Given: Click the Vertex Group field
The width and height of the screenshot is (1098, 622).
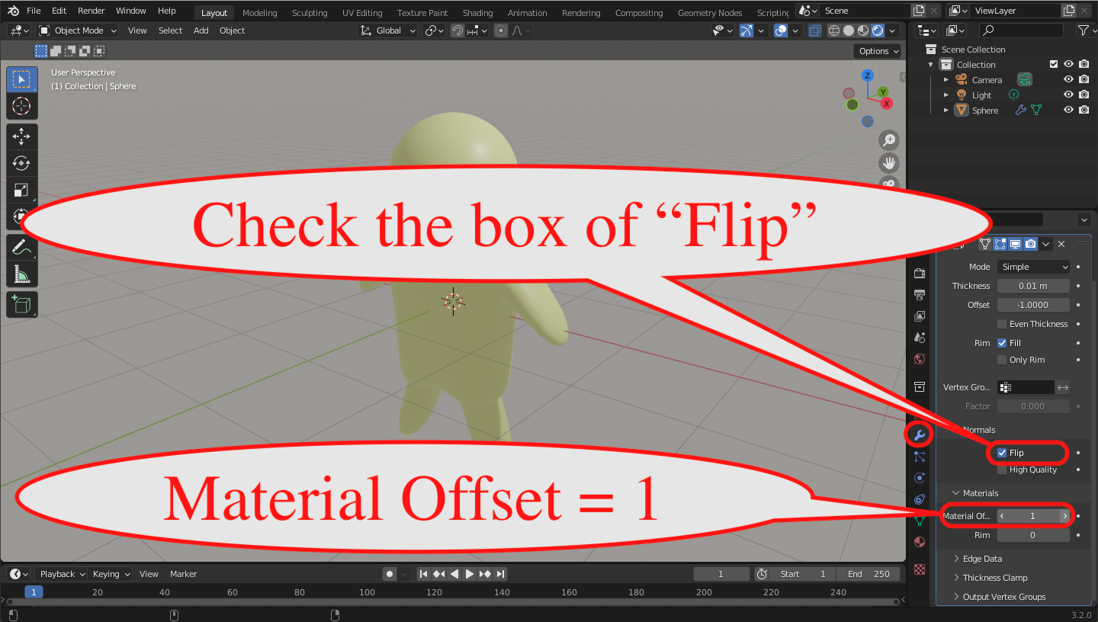Looking at the screenshot, I should coord(1026,387).
